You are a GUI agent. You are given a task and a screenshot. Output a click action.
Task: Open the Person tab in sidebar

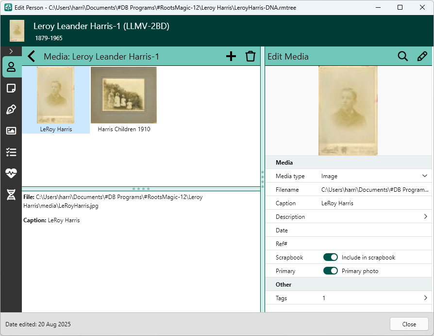tap(11, 67)
